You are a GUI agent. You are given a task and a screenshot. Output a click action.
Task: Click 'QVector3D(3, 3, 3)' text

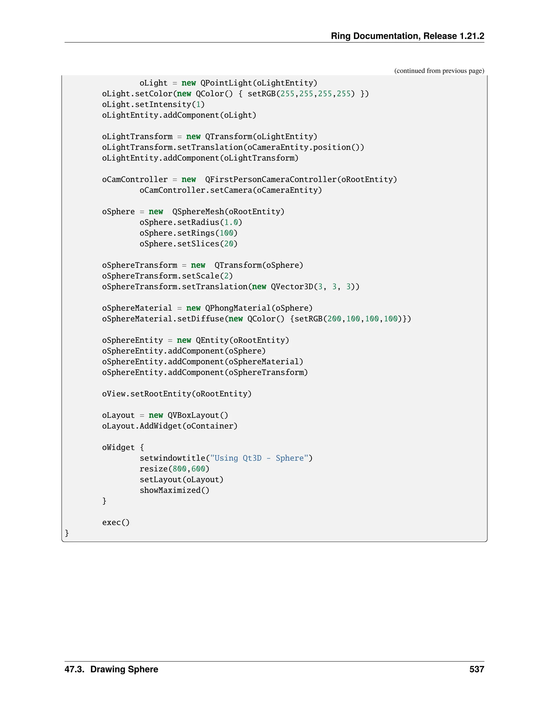click(315, 287)
